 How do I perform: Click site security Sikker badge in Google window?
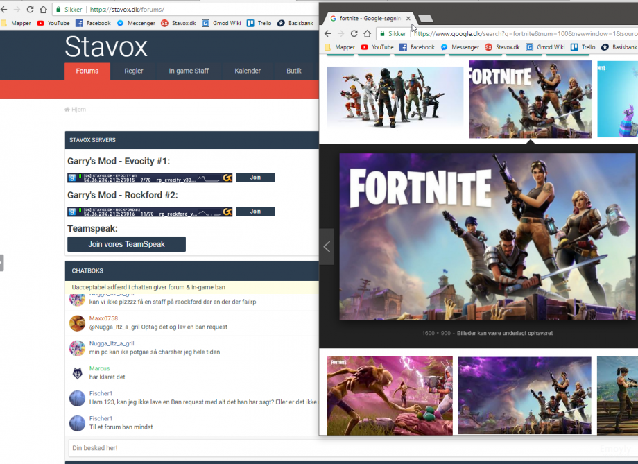(393, 34)
